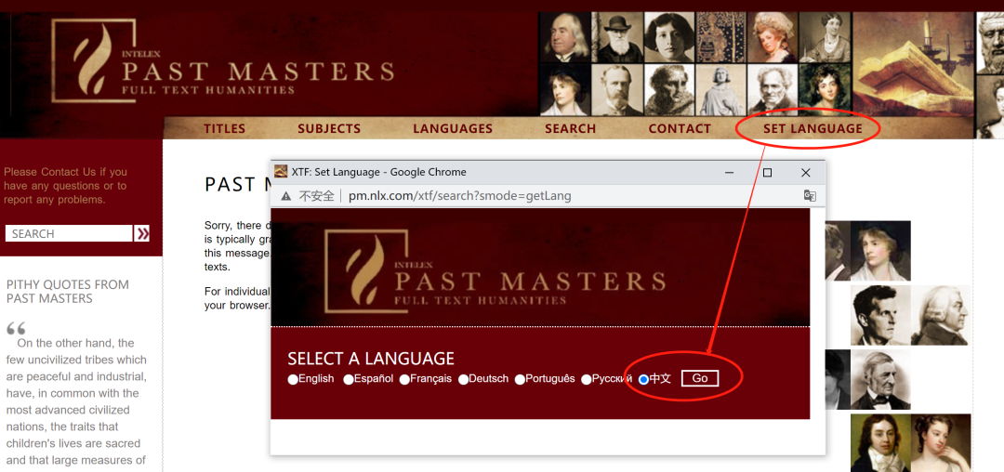Click the SET LANGUAGE link
This screenshot has height=472, width=1004.
coord(812,128)
